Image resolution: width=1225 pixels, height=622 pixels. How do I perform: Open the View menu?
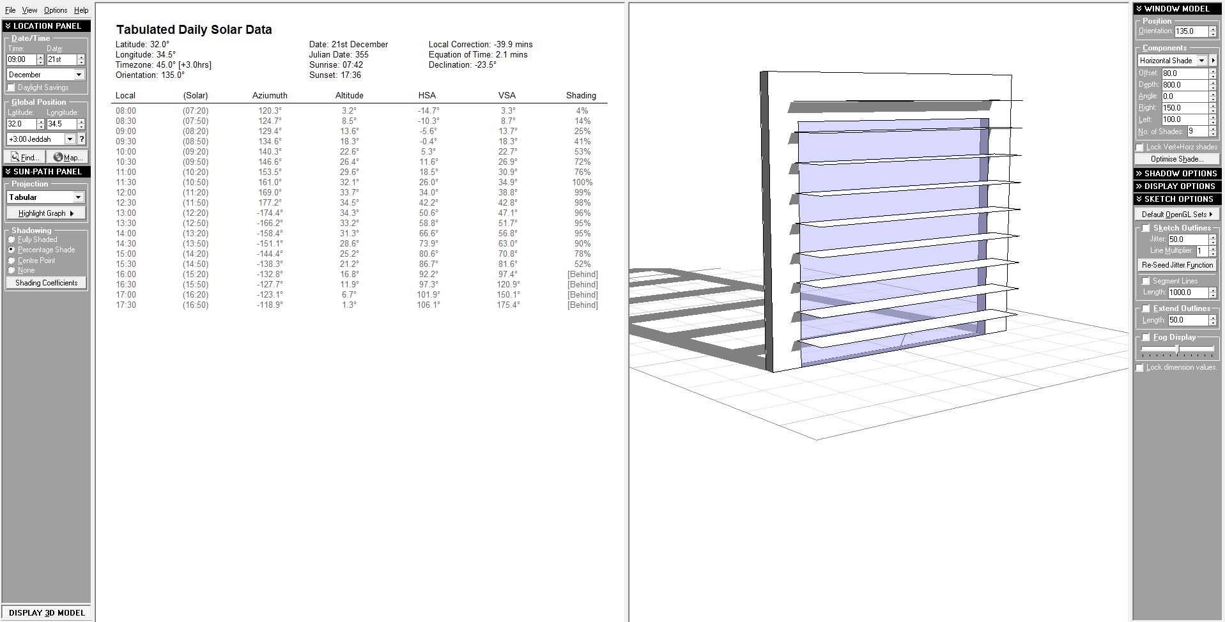click(29, 10)
